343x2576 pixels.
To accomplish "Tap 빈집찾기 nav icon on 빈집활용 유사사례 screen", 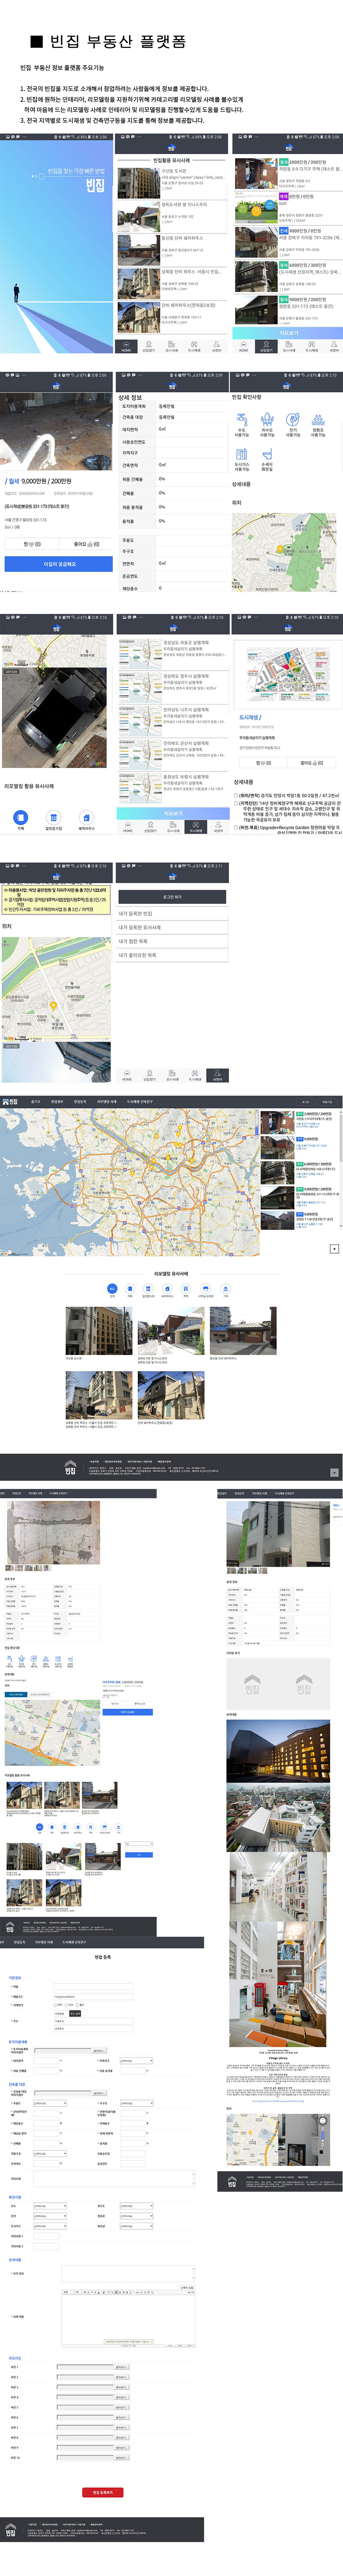I will tap(149, 347).
